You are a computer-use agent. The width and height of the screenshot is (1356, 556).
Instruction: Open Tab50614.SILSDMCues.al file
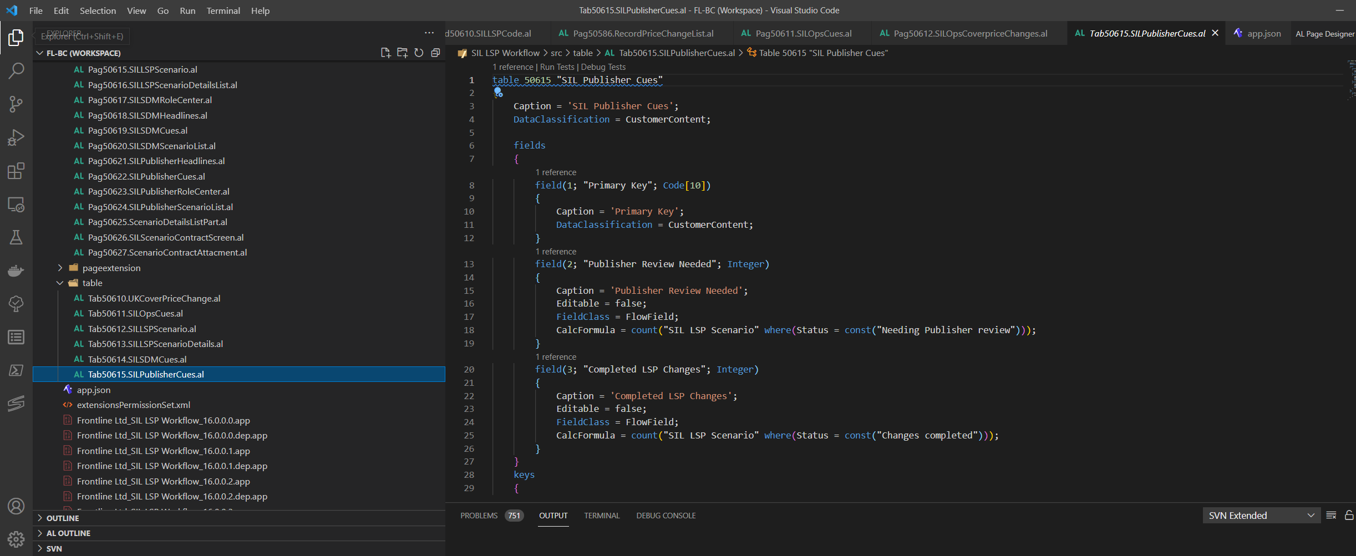click(137, 359)
